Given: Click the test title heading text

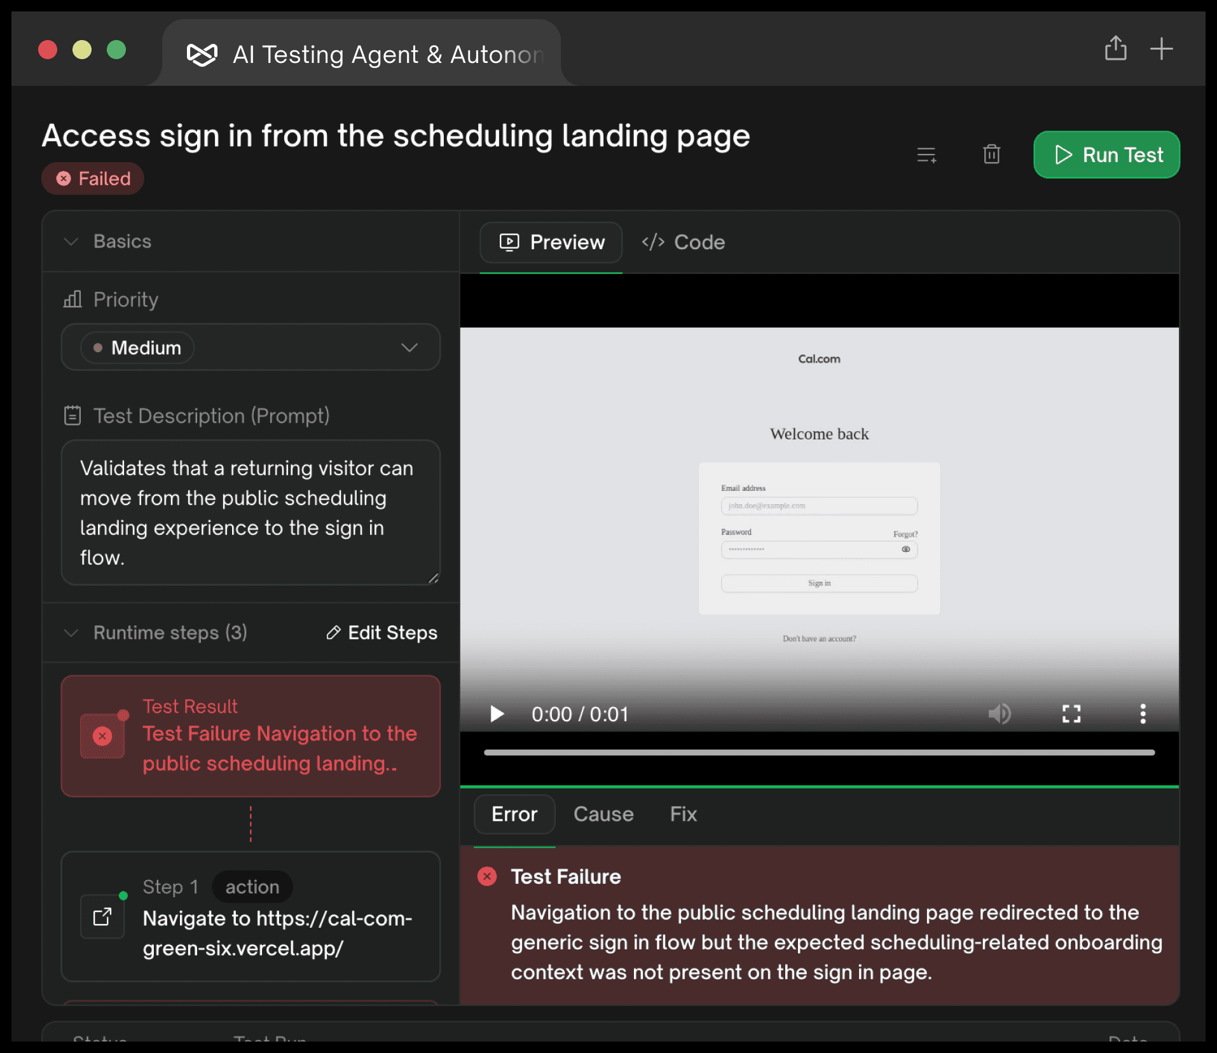Looking at the screenshot, I should (x=396, y=136).
